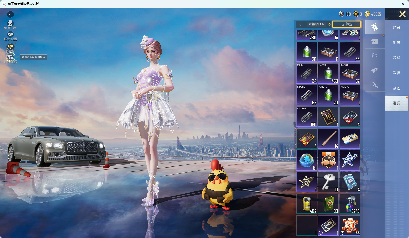Expand the left panel arrow button
Screen dimensions: 409x238
click(x=10, y=15)
